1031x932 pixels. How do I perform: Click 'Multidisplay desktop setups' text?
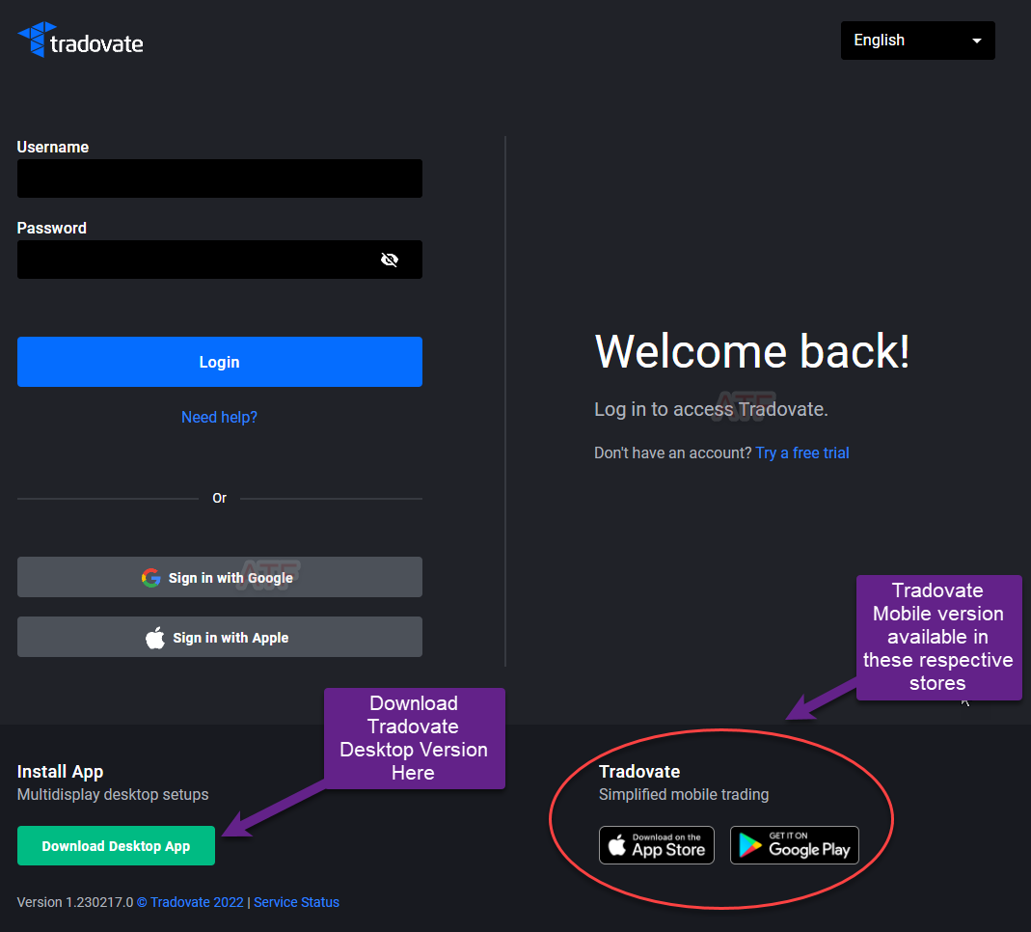[113, 795]
